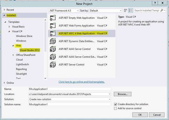Viewport: 169px width, 120px height.
Task: Click the Solution name input field
Action: tap(70, 104)
